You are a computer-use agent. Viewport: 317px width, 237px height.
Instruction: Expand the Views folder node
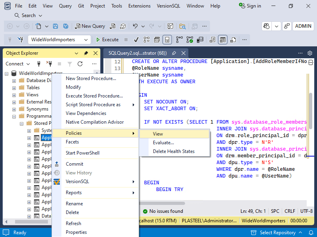tap(14, 95)
